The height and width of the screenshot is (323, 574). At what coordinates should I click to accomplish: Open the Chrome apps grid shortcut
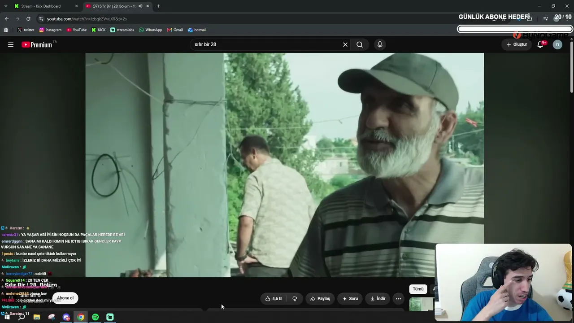pos(6,30)
